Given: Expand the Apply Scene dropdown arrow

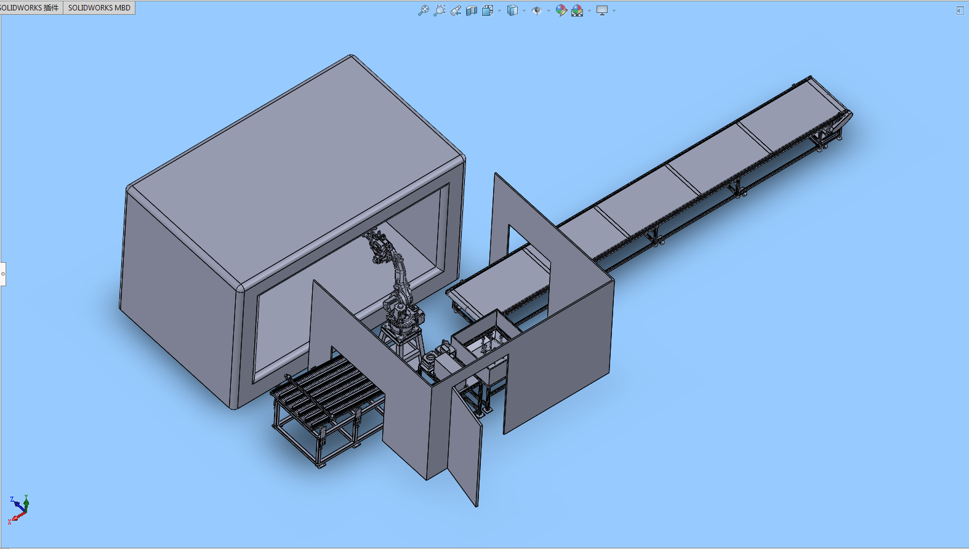Looking at the screenshot, I should coord(589,10).
